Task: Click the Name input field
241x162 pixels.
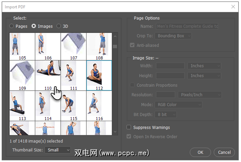Action: click(x=187, y=26)
